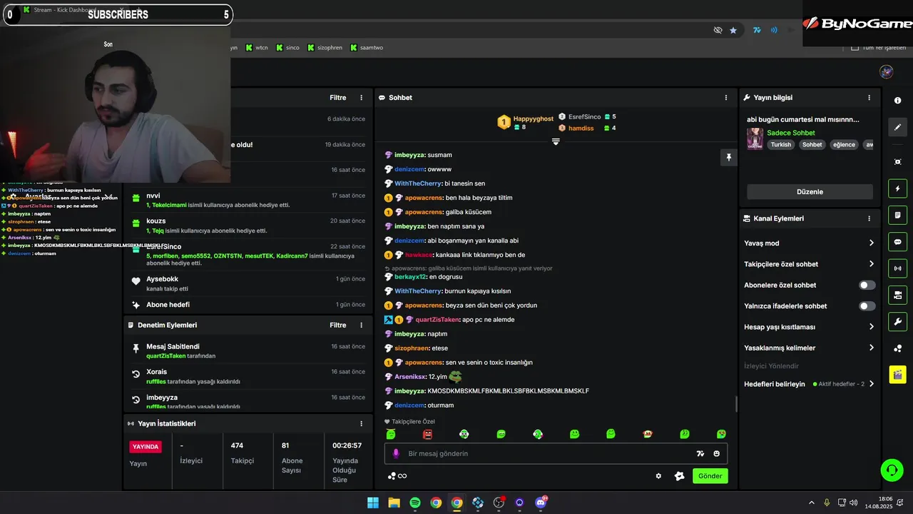The width and height of the screenshot is (913, 514).
Task: Click the eye-slash icon in address bar
Action: (x=718, y=30)
